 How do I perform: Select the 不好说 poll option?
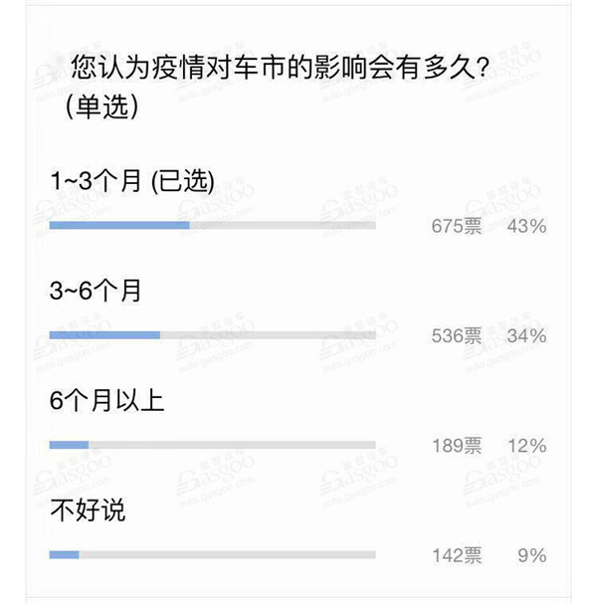[x=88, y=510]
